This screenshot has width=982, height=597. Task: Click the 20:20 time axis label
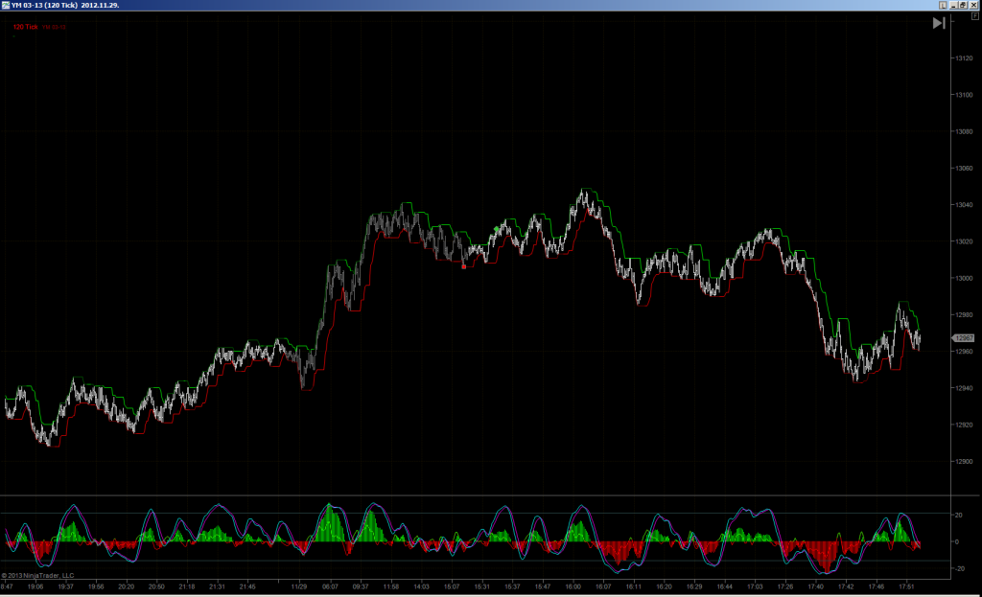point(126,587)
